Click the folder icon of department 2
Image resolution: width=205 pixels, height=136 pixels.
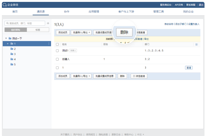12,49
